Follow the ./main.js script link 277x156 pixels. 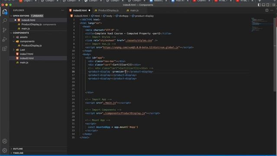point(110,103)
